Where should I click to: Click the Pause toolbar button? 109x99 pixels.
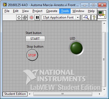point(37,17)
